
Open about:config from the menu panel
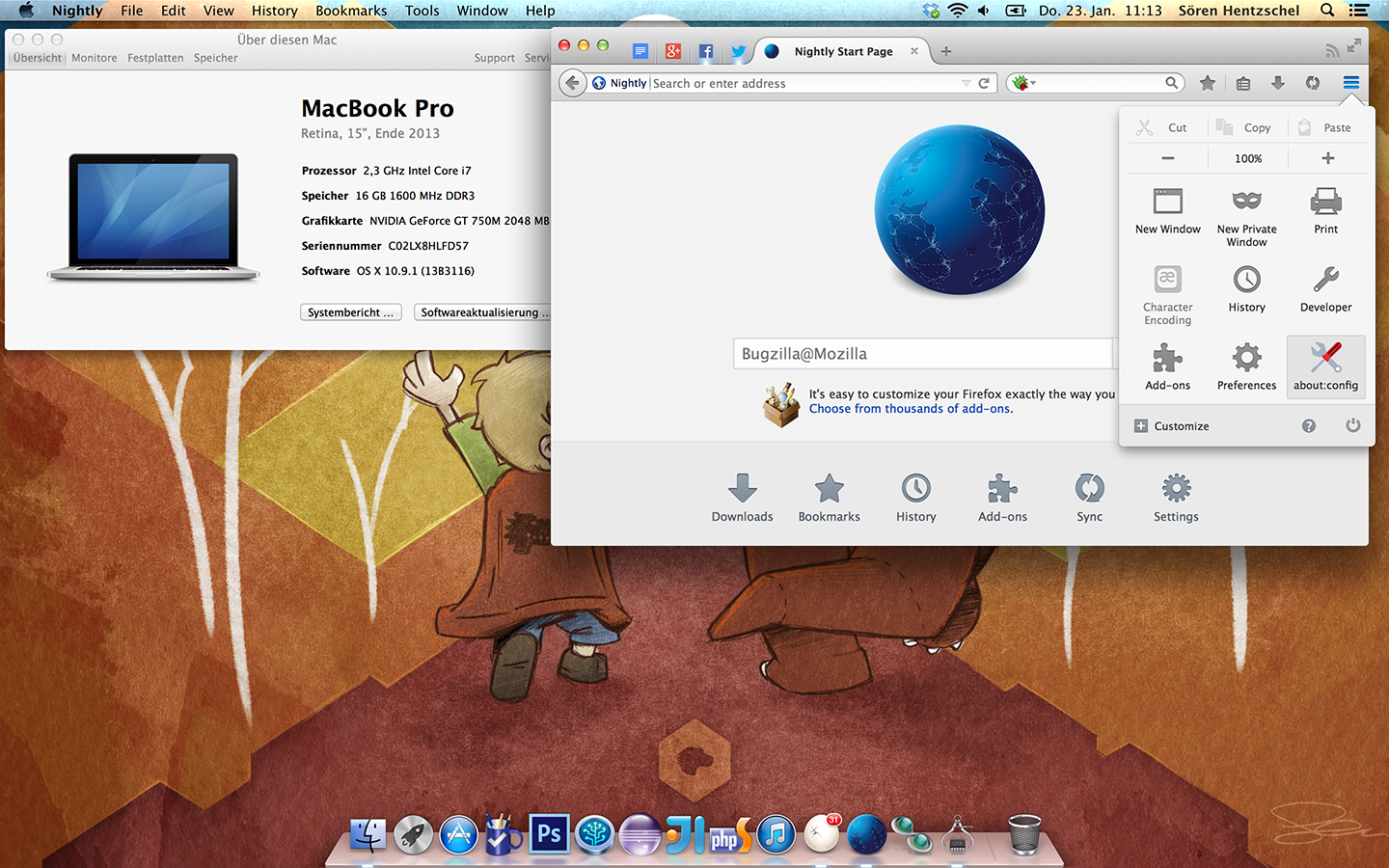[x=1325, y=367]
